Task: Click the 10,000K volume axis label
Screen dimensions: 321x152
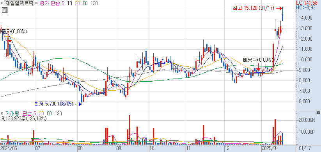Action: pyautogui.click(x=307, y=132)
